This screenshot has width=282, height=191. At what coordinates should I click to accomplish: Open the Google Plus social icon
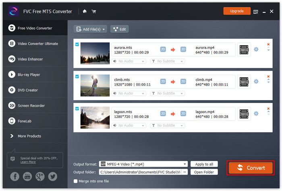40,176
